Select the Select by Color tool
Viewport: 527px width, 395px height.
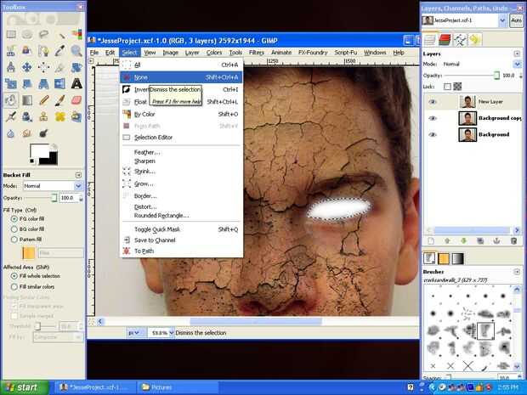pyautogui.click(x=76, y=34)
